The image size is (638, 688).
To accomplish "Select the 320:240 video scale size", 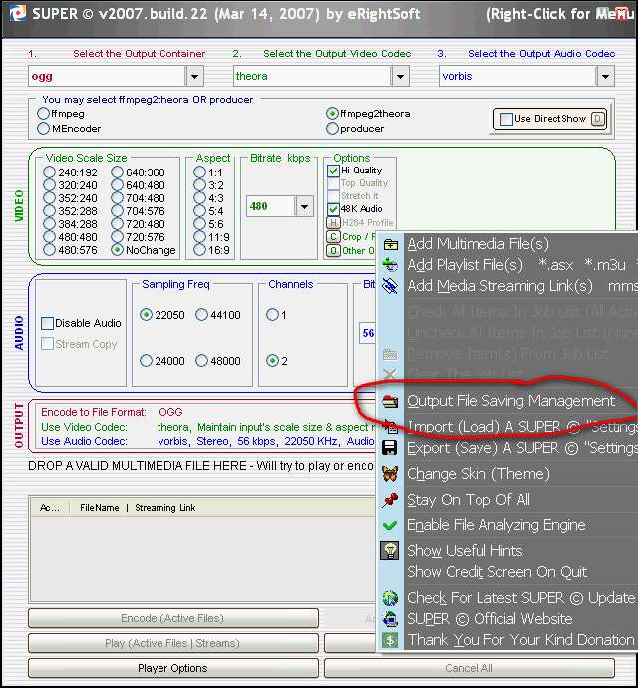I will click(49, 185).
